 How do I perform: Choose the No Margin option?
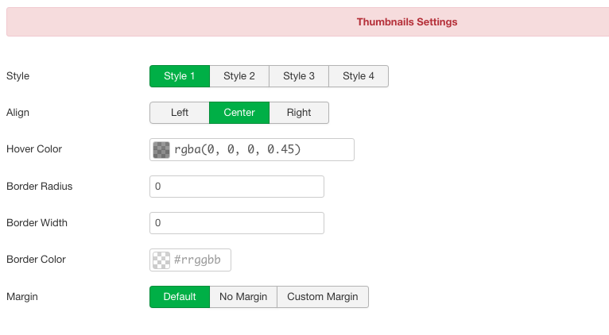click(x=243, y=297)
